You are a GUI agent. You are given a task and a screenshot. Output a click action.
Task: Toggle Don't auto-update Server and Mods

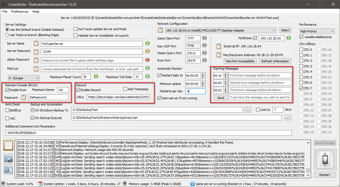pos(75,29)
